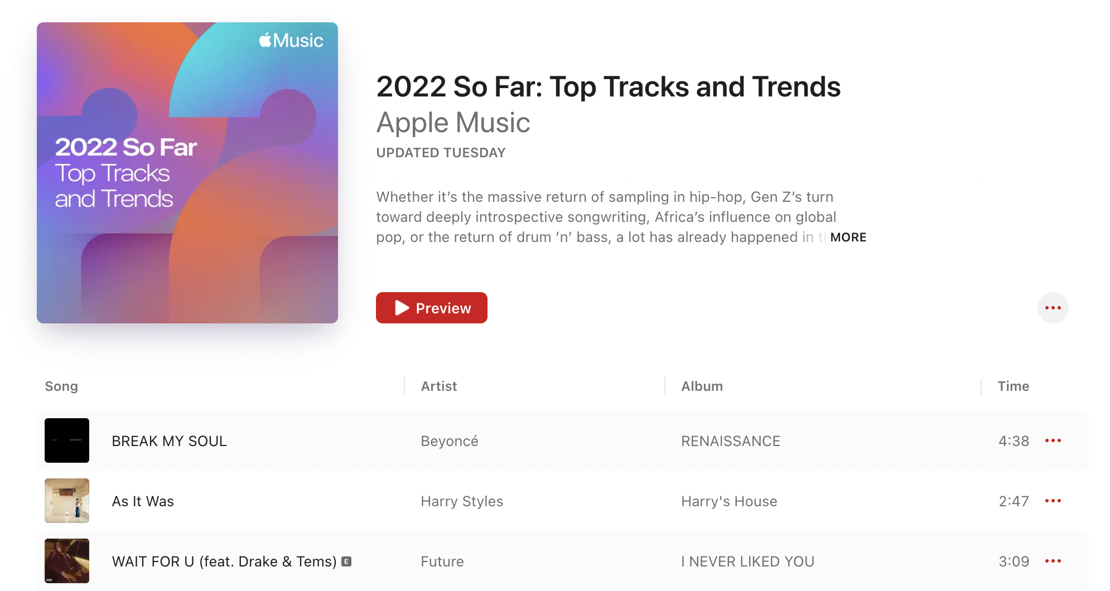Select the BREAK MY SOUL song title

pos(169,441)
